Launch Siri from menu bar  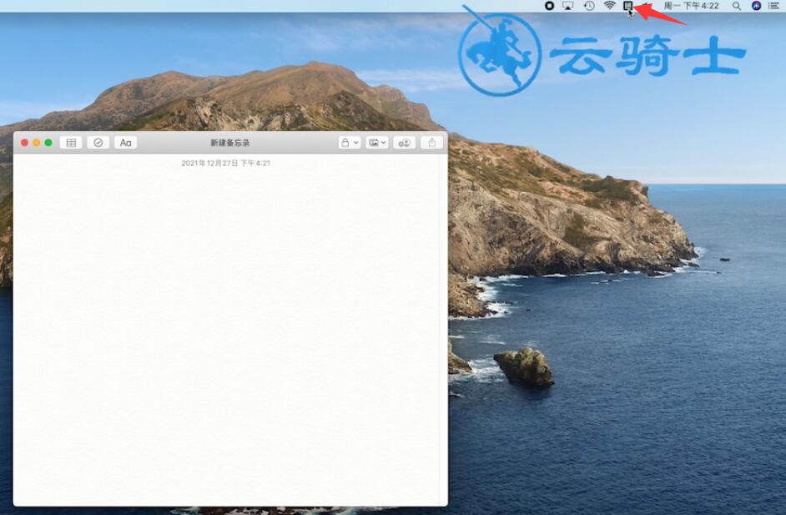click(757, 6)
